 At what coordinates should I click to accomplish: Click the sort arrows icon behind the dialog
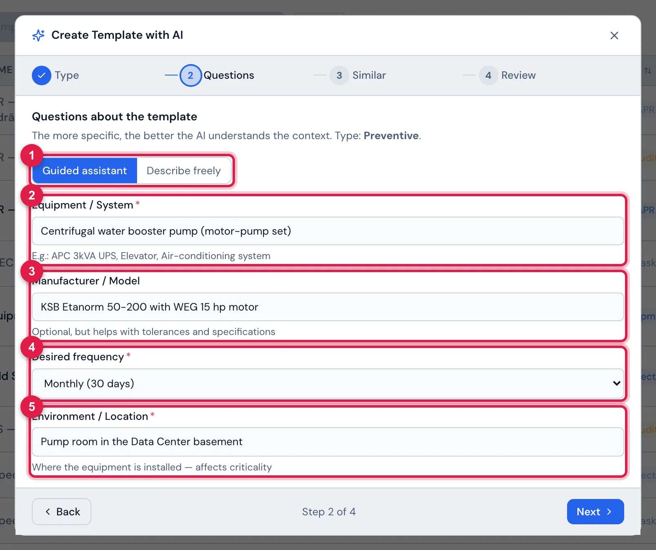(x=648, y=71)
